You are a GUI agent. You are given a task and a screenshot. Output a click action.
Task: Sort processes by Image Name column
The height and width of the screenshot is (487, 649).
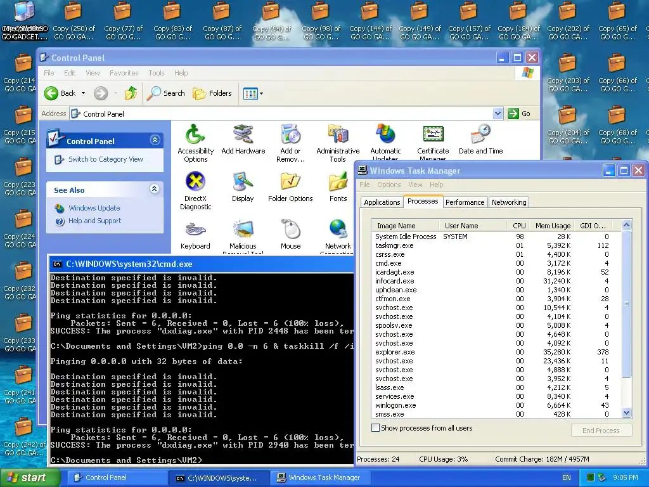[405, 226]
